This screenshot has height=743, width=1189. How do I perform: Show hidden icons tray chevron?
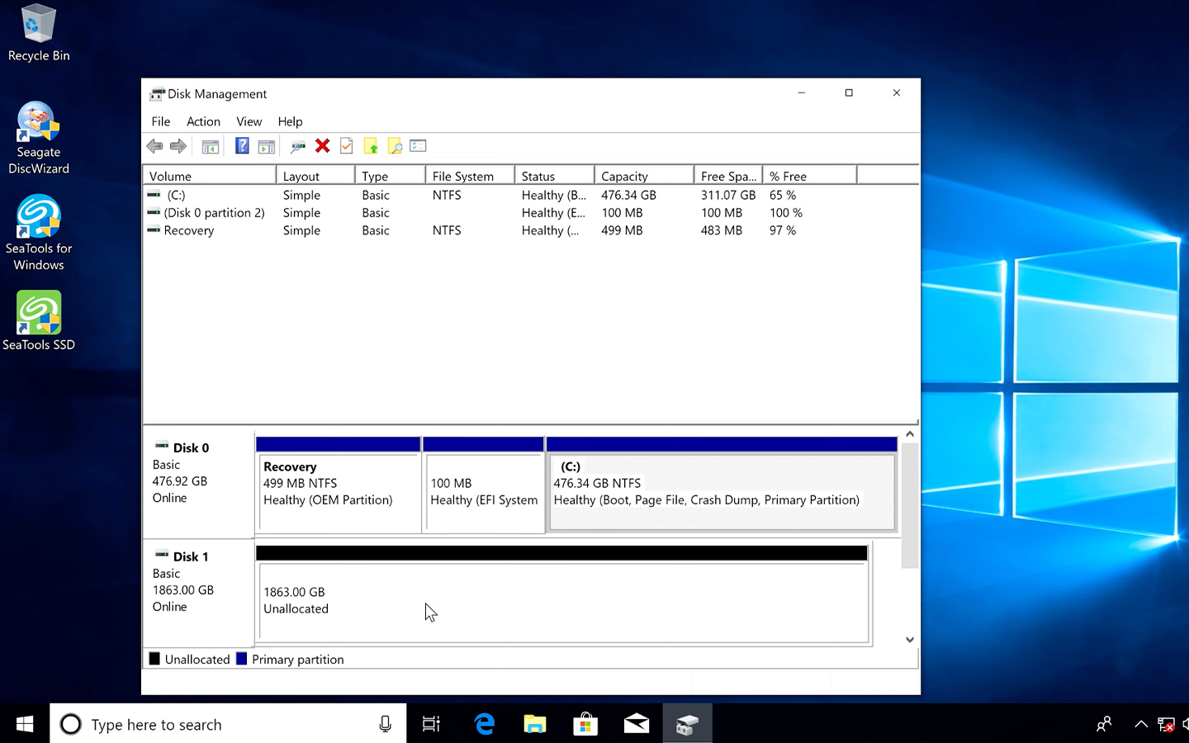[1141, 724]
